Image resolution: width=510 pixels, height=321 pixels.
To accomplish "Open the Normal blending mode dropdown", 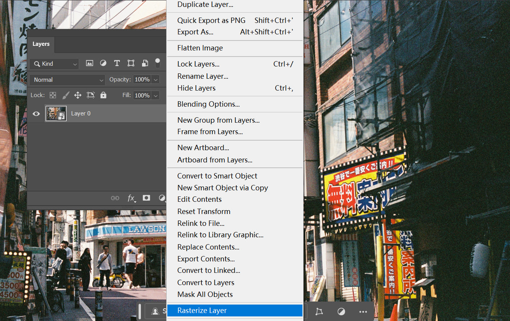I will click(x=67, y=79).
